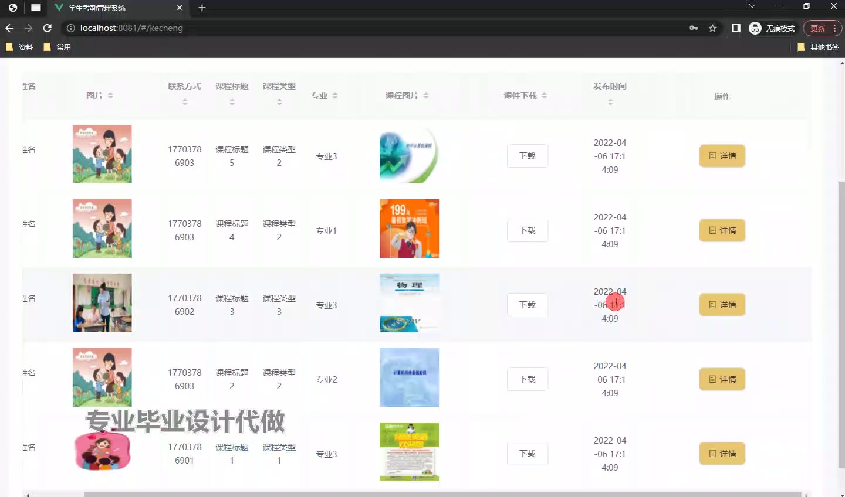845x497 pixels.
Task: Click the horizontal scrollbar below the table
Action: click(x=440, y=494)
